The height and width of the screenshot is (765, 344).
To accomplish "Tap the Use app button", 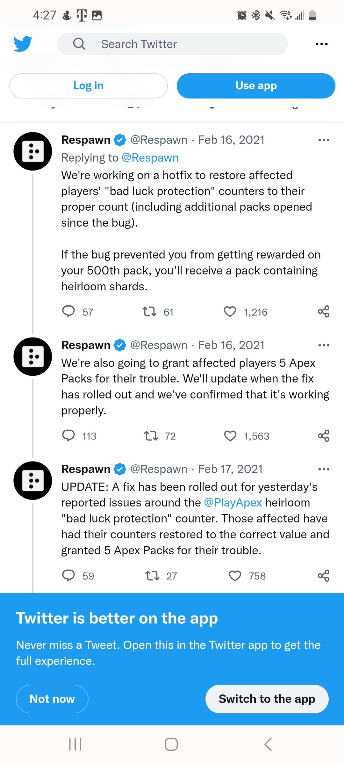I will [x=256, y=86].
